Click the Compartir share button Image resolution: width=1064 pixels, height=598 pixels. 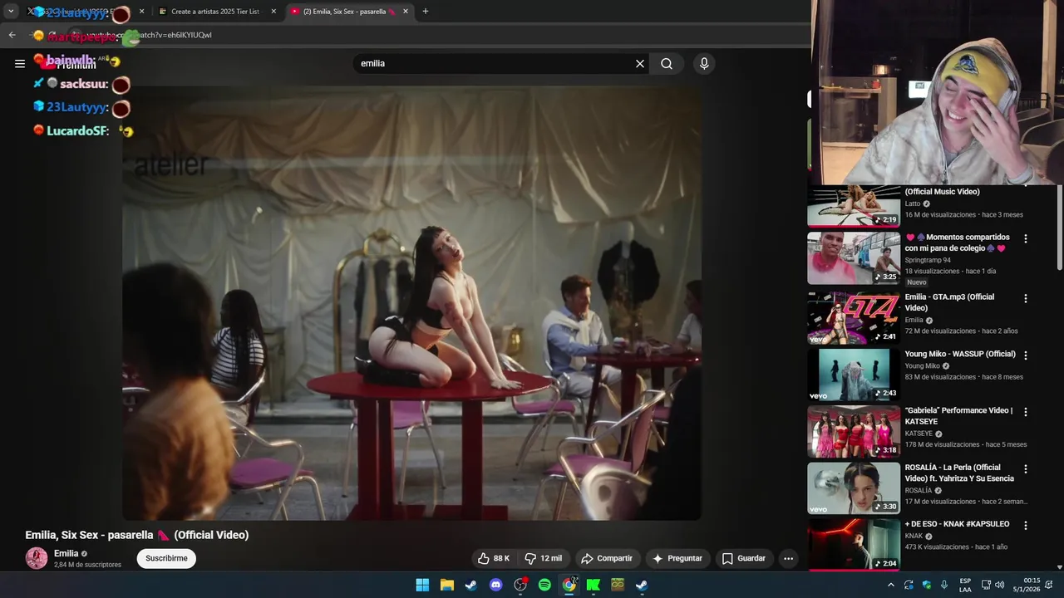coord(607,558)
